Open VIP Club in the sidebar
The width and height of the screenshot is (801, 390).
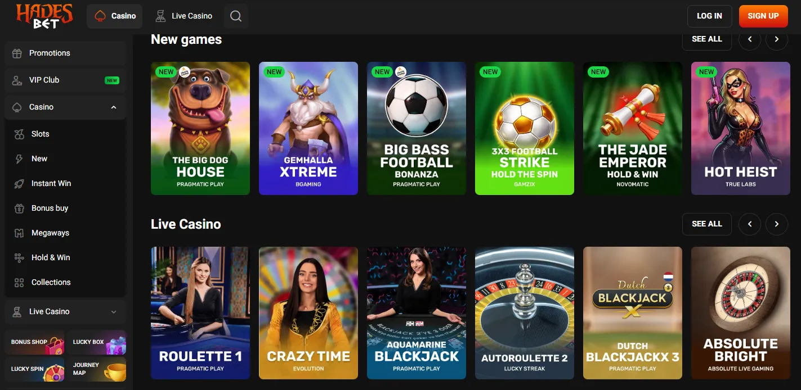65,80
